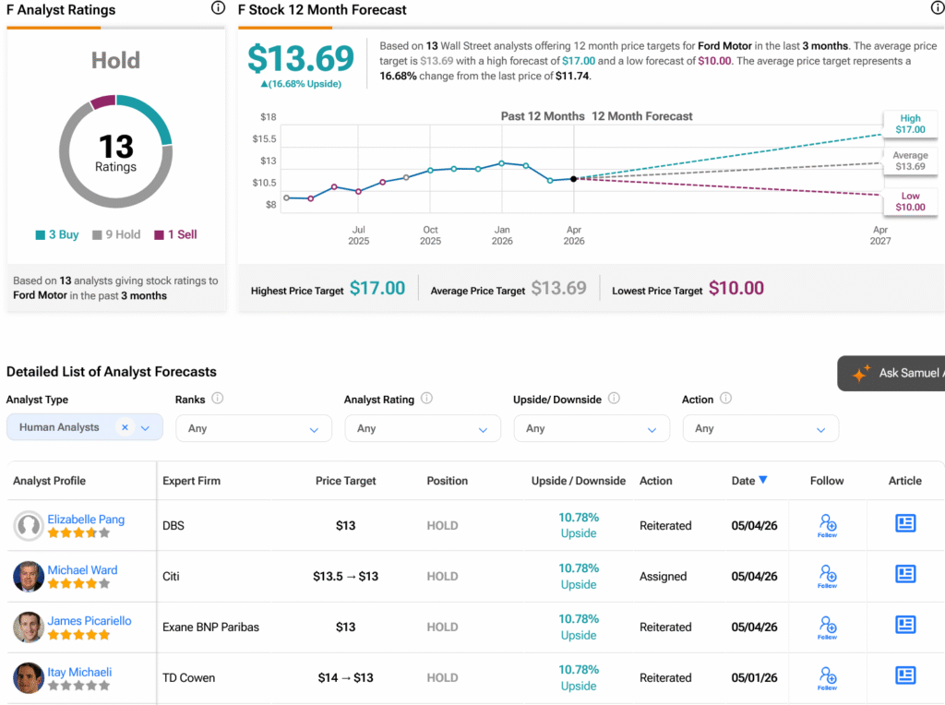
Task: Open James Picariello's profile link
Action: point(90,621)
